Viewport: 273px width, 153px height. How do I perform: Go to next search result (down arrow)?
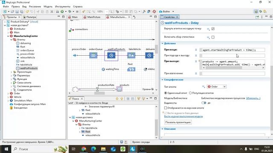(x=117, y=99)
